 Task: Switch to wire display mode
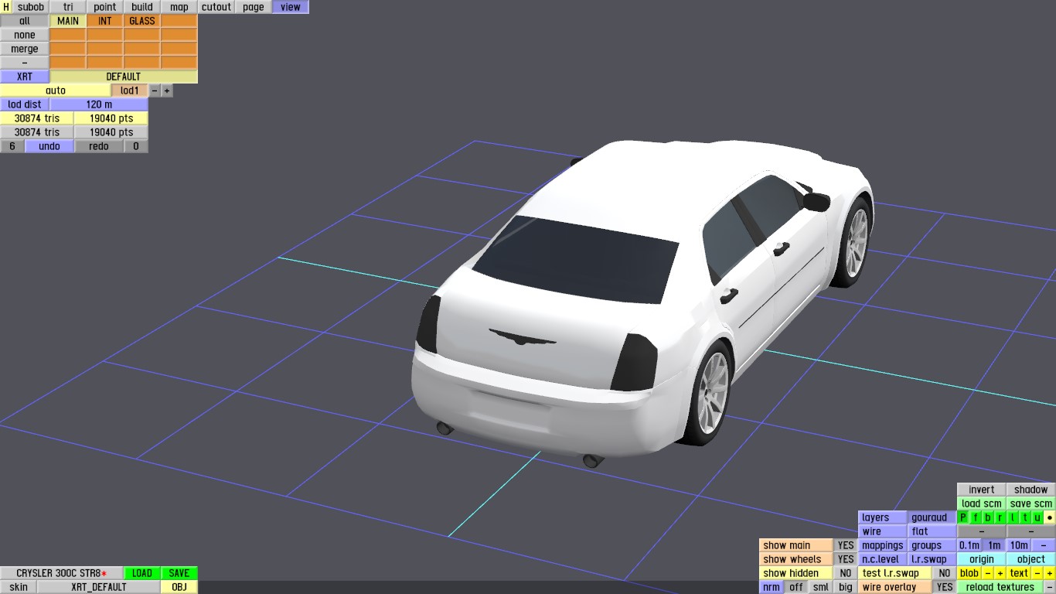(883, 531)
